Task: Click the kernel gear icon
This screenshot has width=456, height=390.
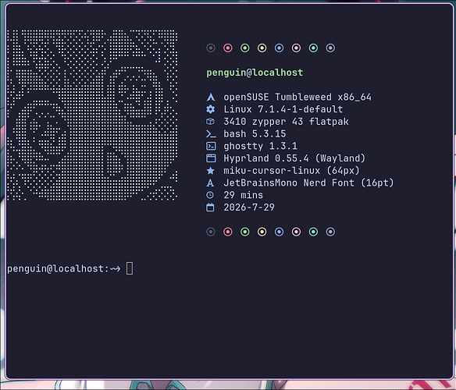Action: point(211,109)
